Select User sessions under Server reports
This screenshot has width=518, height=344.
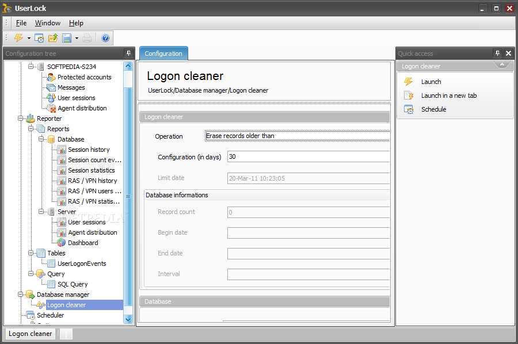coord(86,222)
